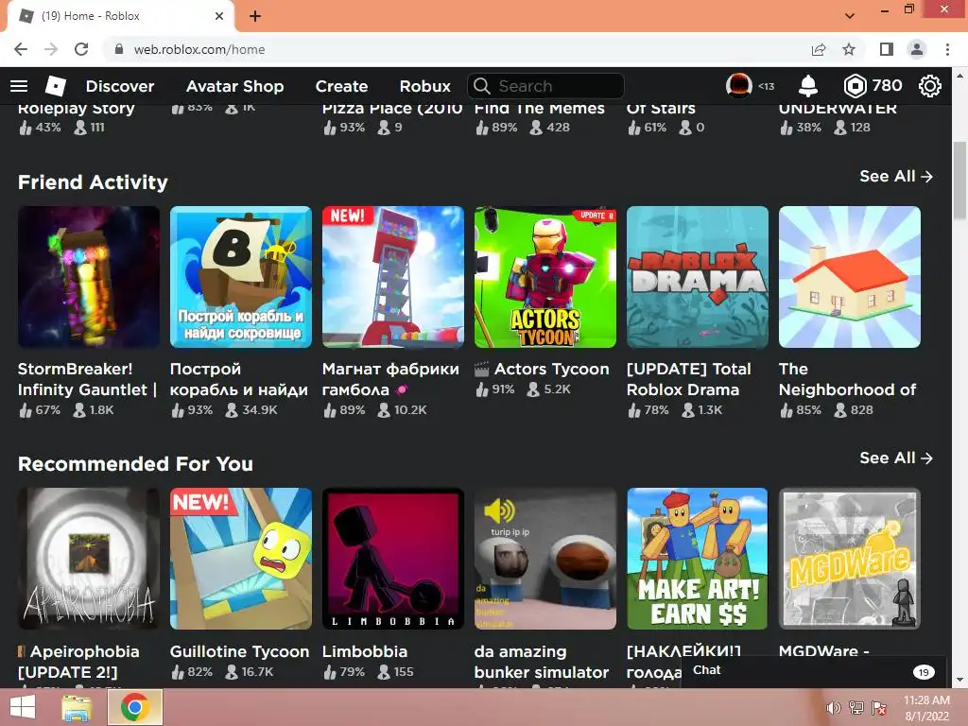
Task: Close the Home - Roblox tab
Action: [x=219, y=16]
